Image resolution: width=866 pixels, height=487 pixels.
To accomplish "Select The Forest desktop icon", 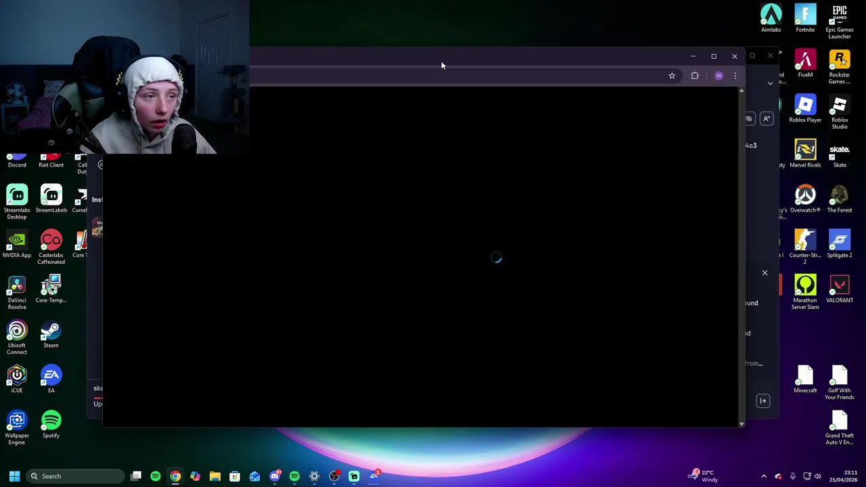I will point(840,198).
